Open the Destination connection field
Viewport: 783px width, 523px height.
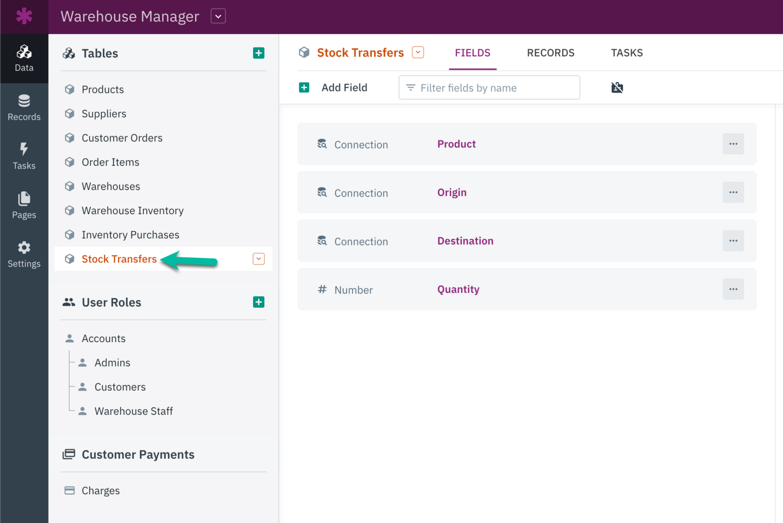click(465, 241)
